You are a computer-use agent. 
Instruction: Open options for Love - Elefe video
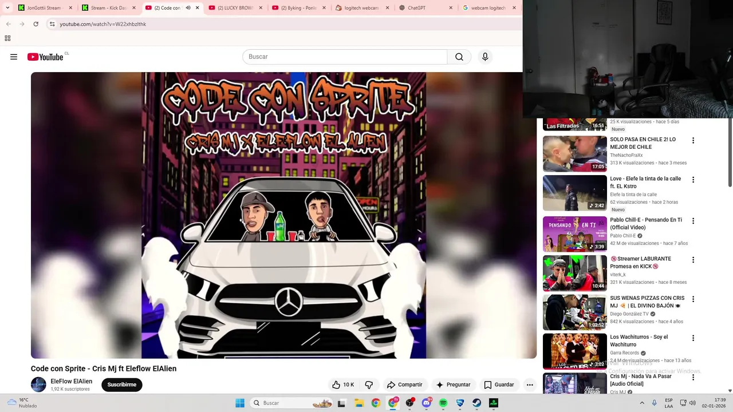coord(693,180)
